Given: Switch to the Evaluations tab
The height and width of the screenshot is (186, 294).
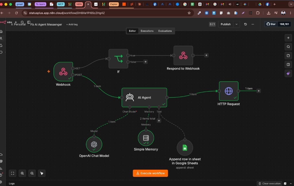Looking at the screenshot, I should pos(165,31).
